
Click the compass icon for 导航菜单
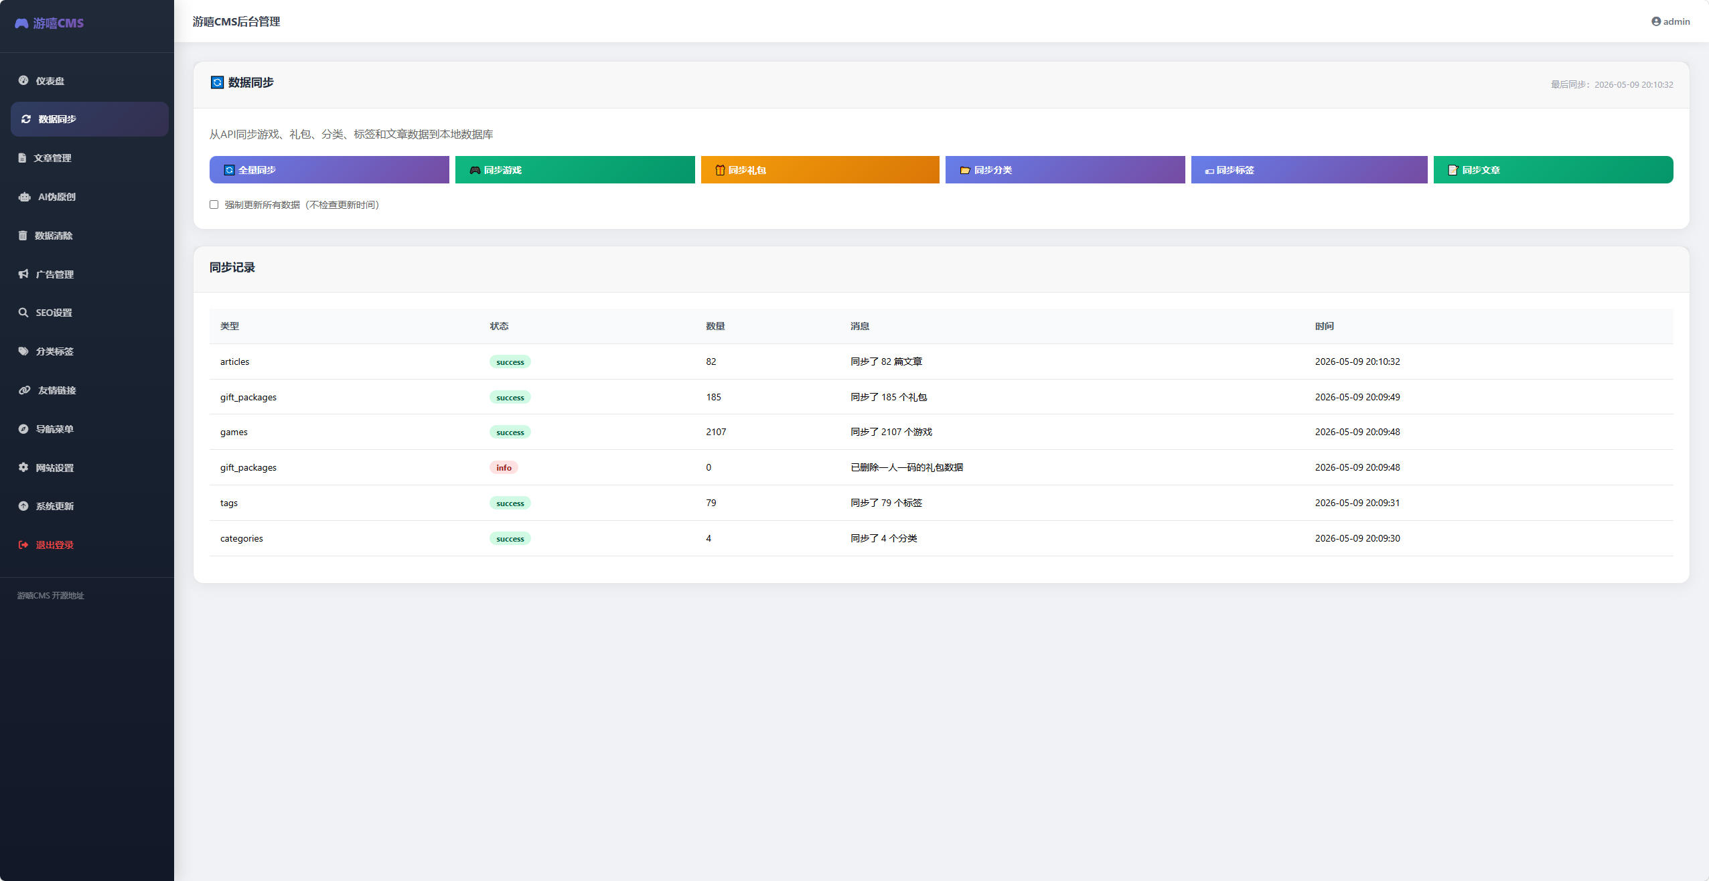coord(23,428)
